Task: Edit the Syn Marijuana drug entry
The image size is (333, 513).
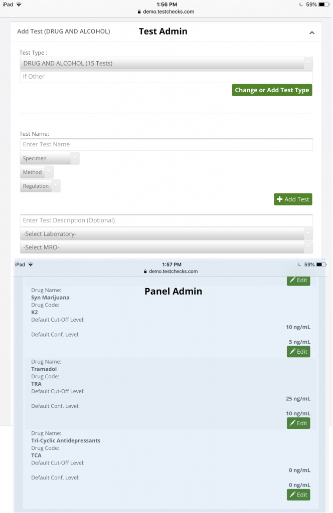Action: coord(298,352)
